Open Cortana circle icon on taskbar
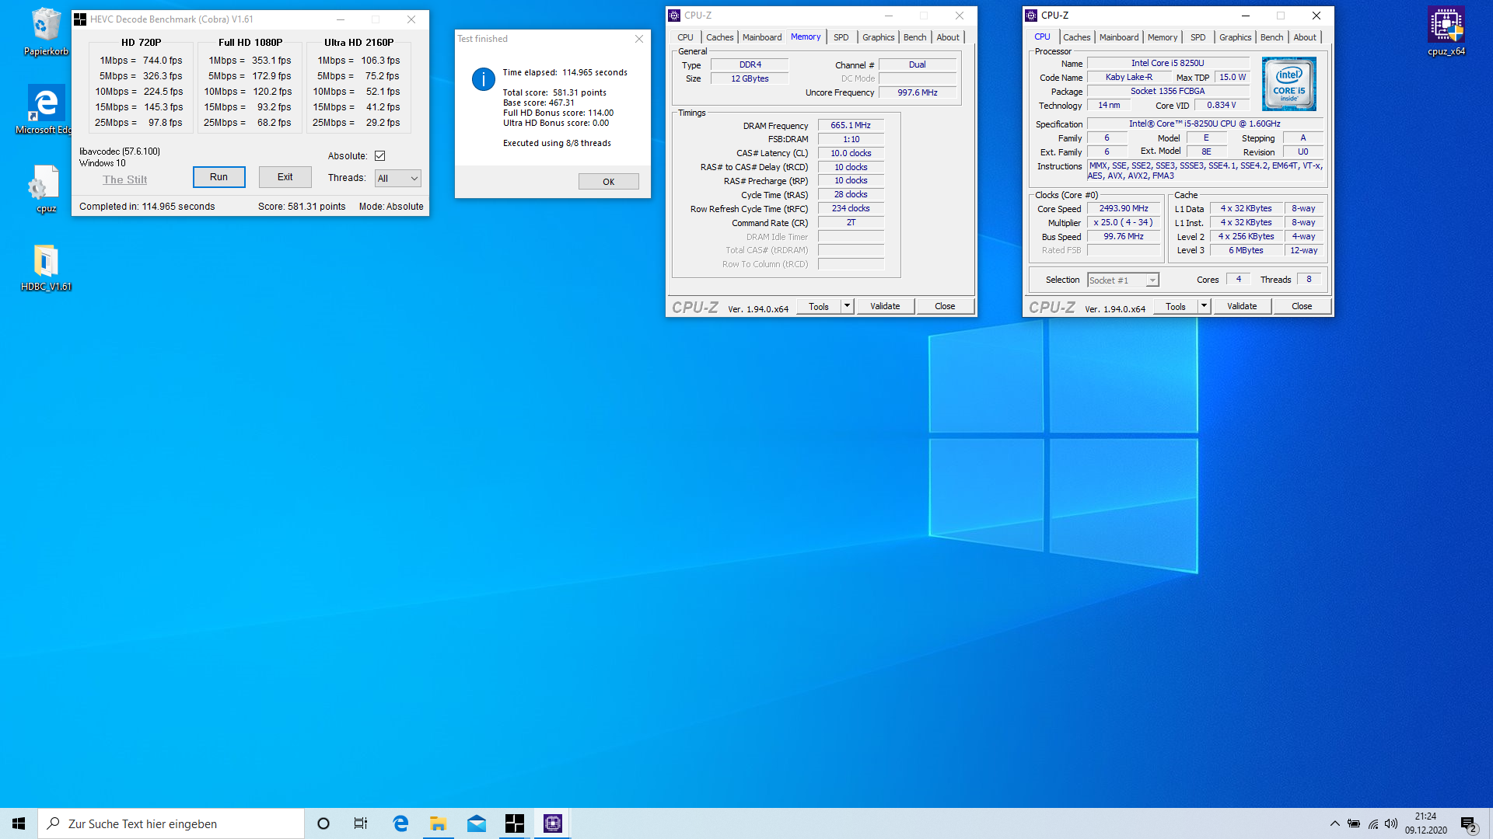Viewport: 1493px width, 839px height. point(323,823)
